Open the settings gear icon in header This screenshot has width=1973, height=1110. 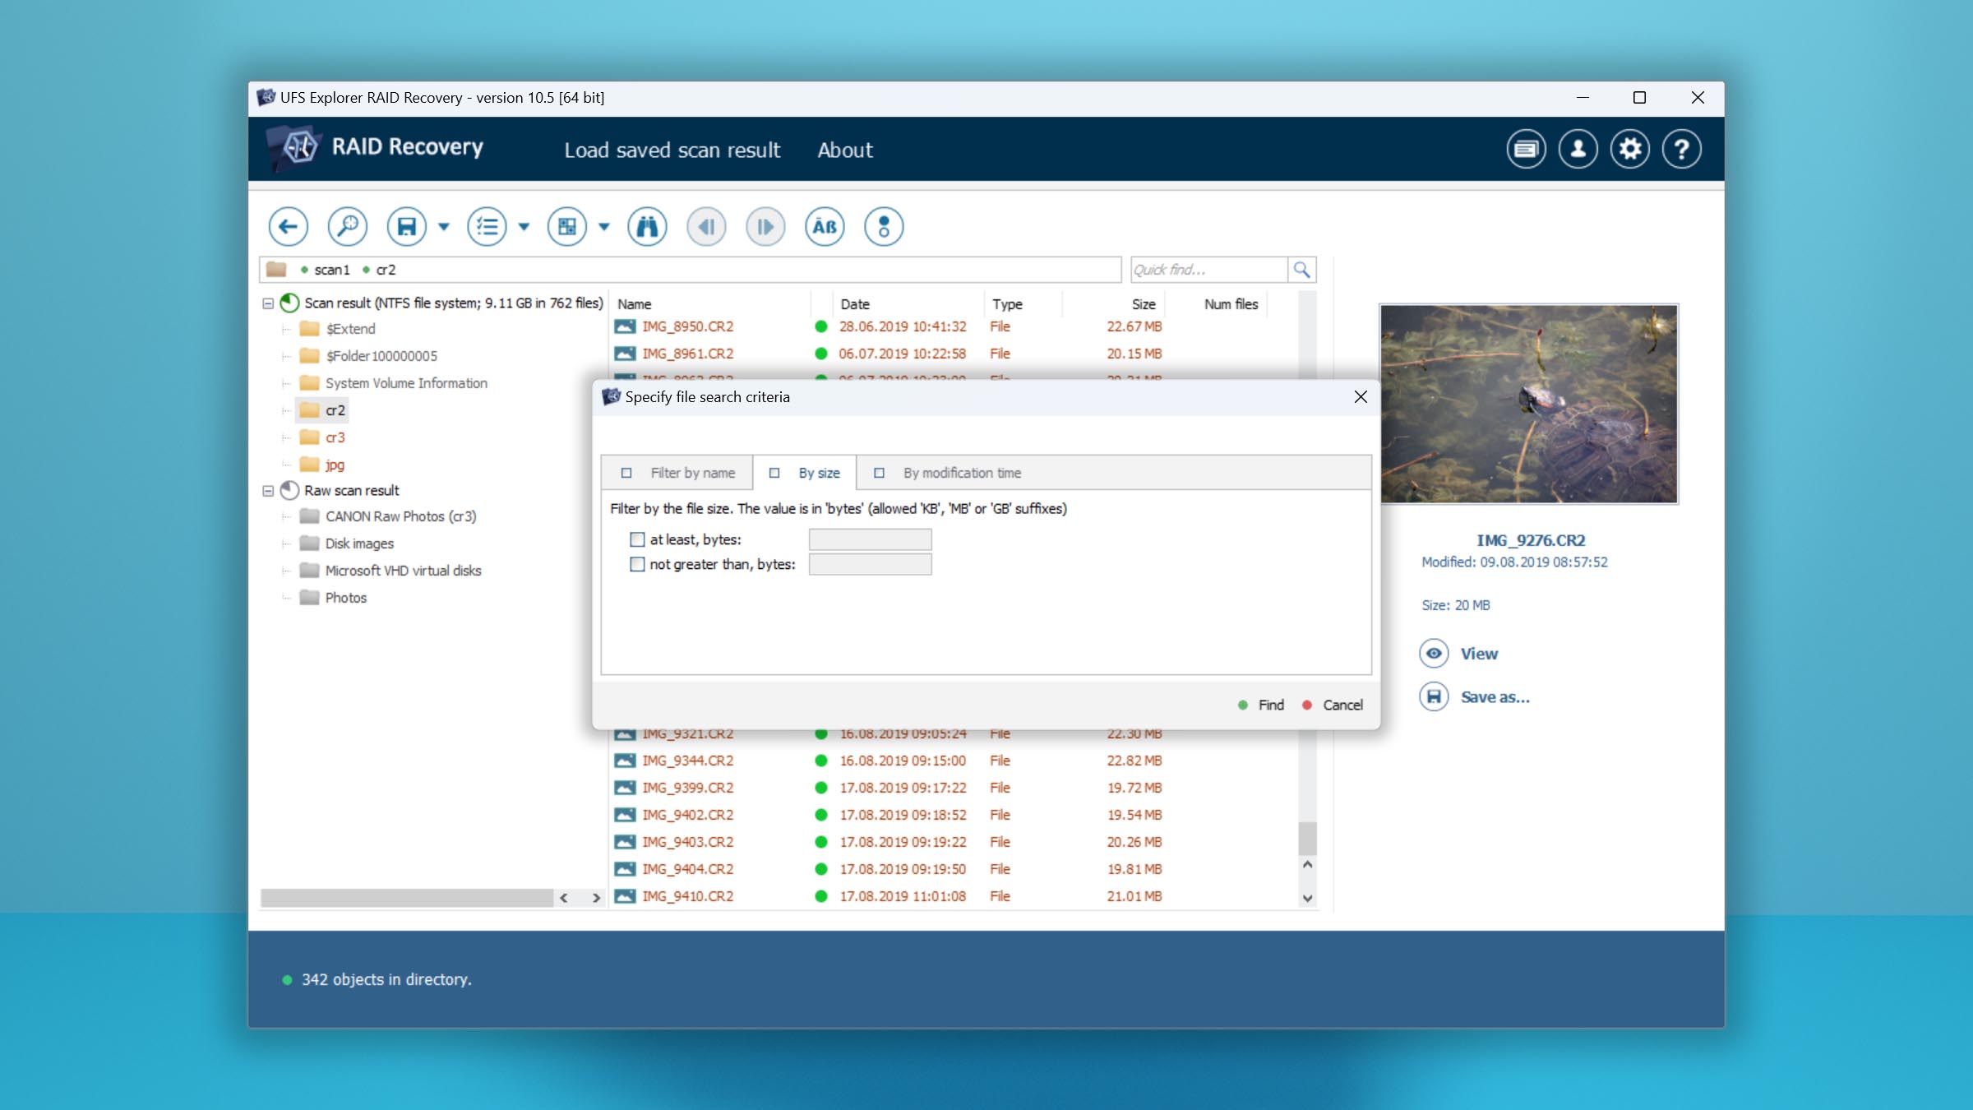pos(1629,149)
